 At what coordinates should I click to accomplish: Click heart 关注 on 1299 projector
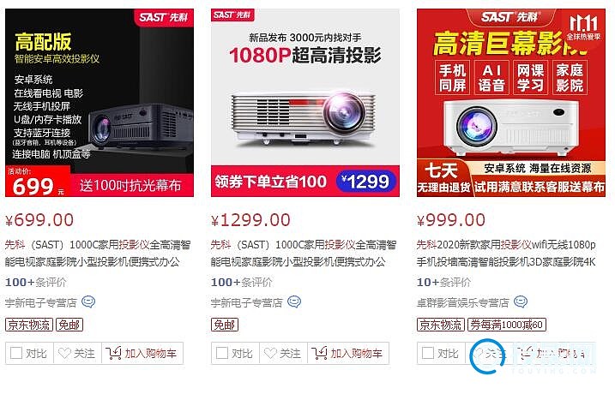coord(283,353)
